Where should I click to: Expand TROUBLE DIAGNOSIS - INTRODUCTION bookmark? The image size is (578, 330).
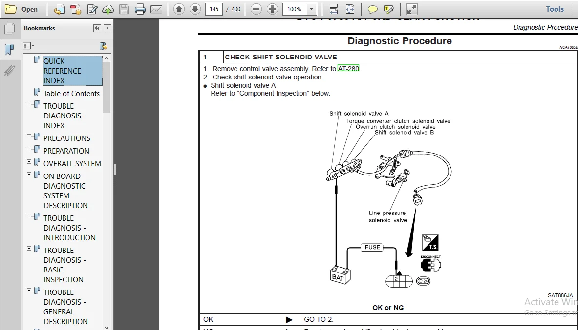point(29,216)
